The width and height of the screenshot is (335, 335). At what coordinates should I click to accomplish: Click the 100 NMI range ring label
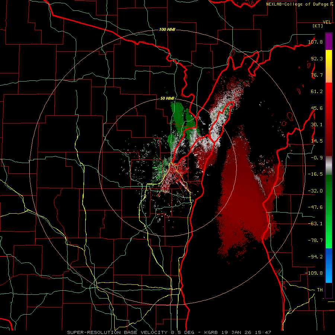coord(167,29)
